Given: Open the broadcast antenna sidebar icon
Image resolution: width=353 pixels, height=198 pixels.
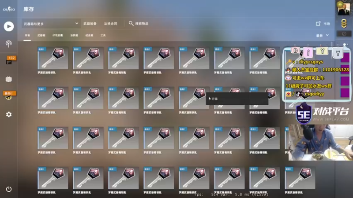Looking at the screenshot, I should click(8, 44).
